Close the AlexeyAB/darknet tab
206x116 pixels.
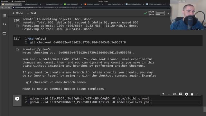click(61, 4)
